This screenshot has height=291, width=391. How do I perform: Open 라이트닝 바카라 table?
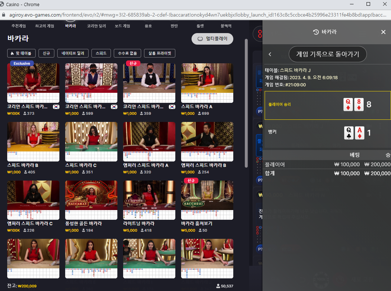(x=149, y=200)
